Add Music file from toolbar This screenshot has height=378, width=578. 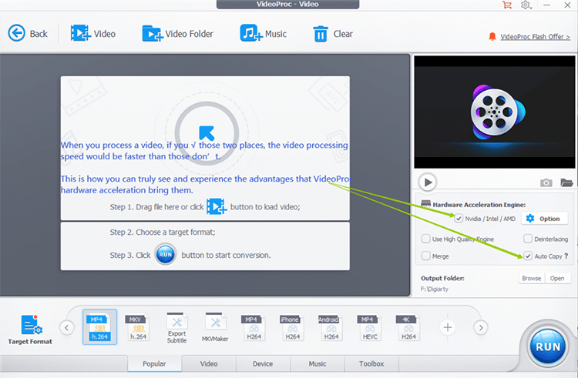250,33
